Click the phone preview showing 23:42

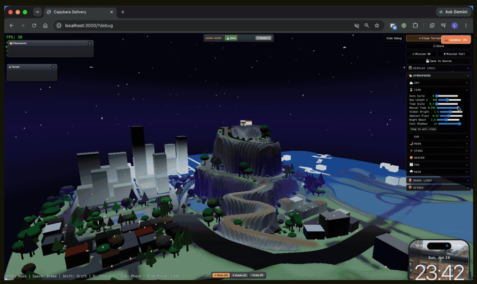point(439,260)
